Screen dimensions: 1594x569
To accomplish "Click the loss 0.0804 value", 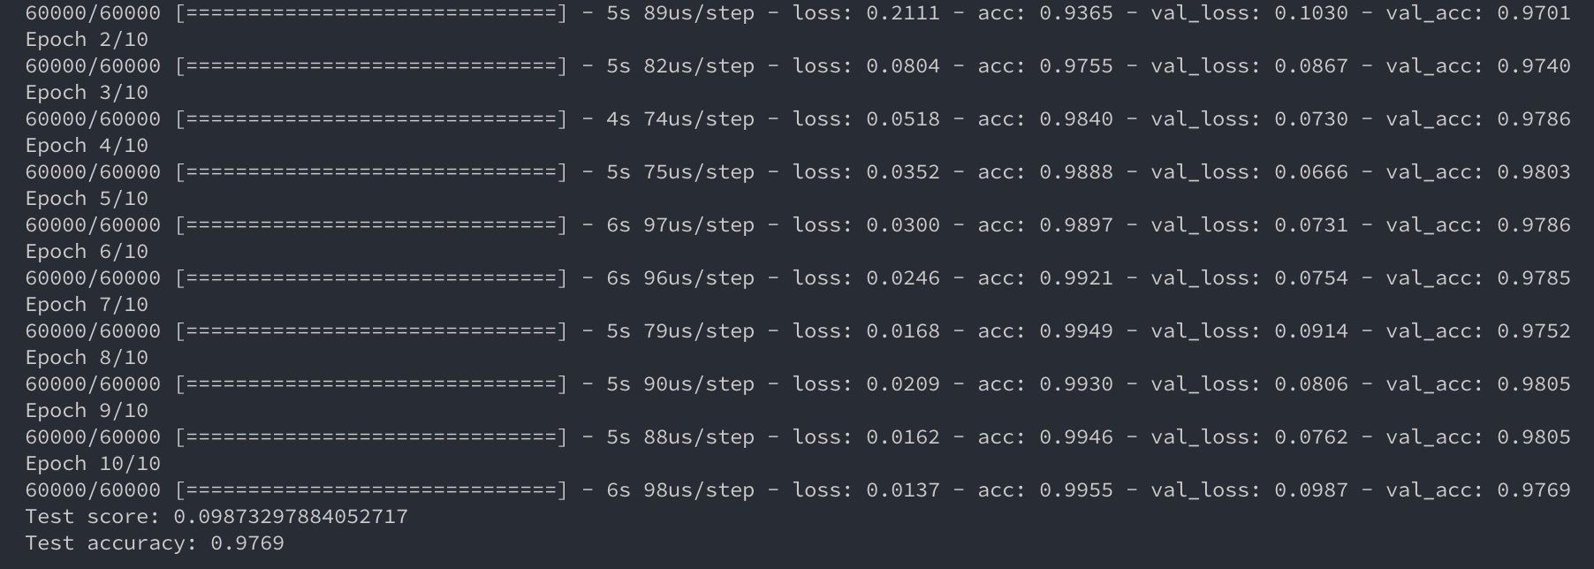I will pos(903,66).
